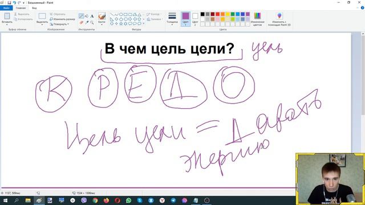The image size is (365, 205).
Task: Select the Fill with color bucket tool
Action: [x=87, y=16]
